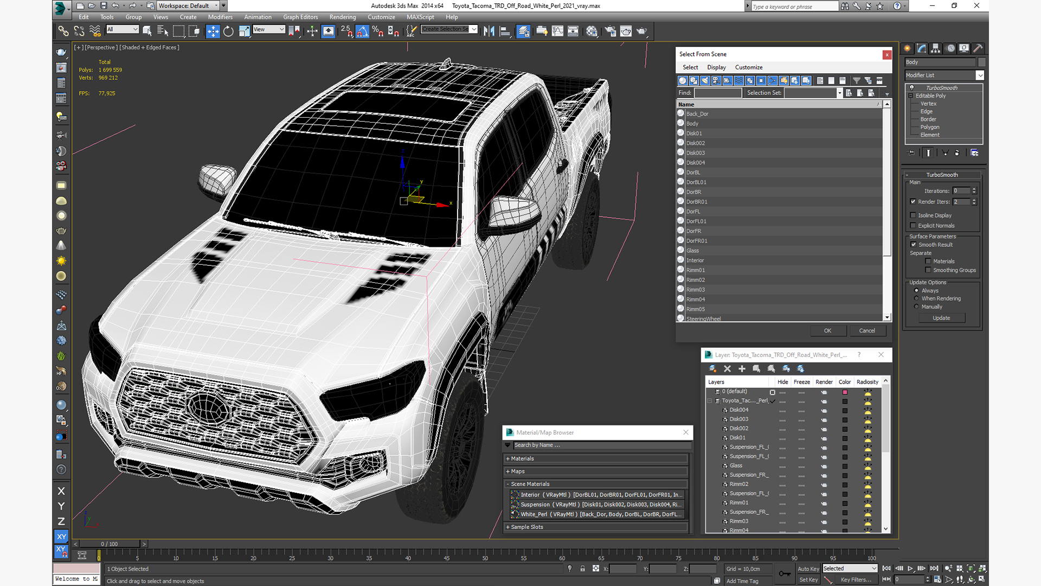
Task: Open the MAXScript menu
Action: [420, 17]
